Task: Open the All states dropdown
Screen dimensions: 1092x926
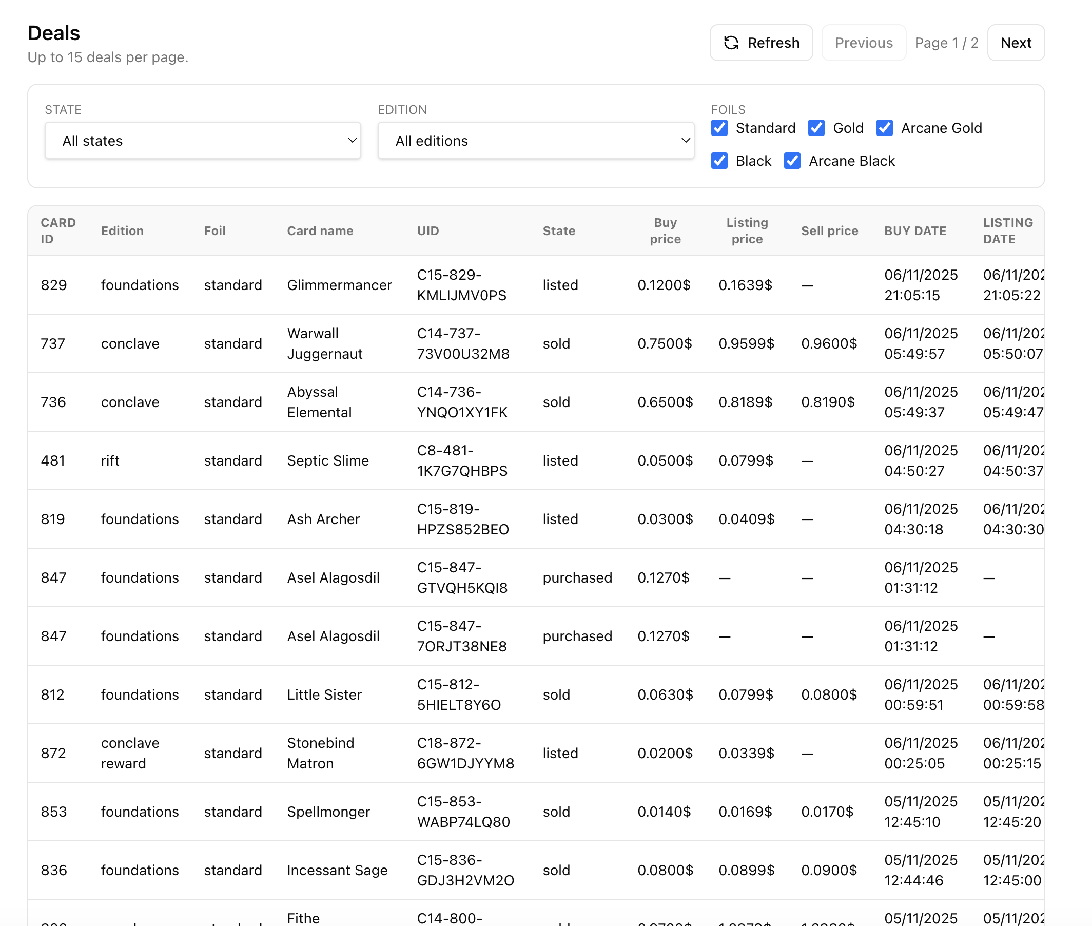Action: point(203,141)
